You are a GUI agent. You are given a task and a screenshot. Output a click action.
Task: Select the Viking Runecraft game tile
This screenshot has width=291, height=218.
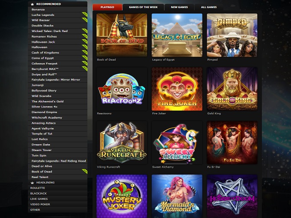click(122, 142)
